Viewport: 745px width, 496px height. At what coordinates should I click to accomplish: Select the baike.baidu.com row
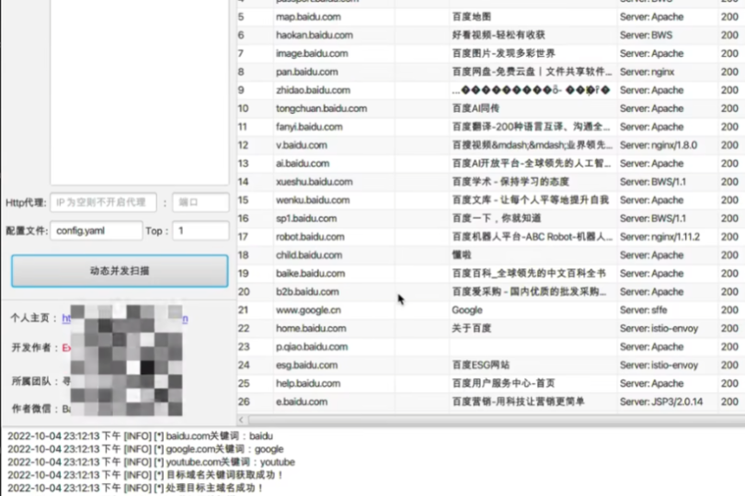[x=491, y=274]
